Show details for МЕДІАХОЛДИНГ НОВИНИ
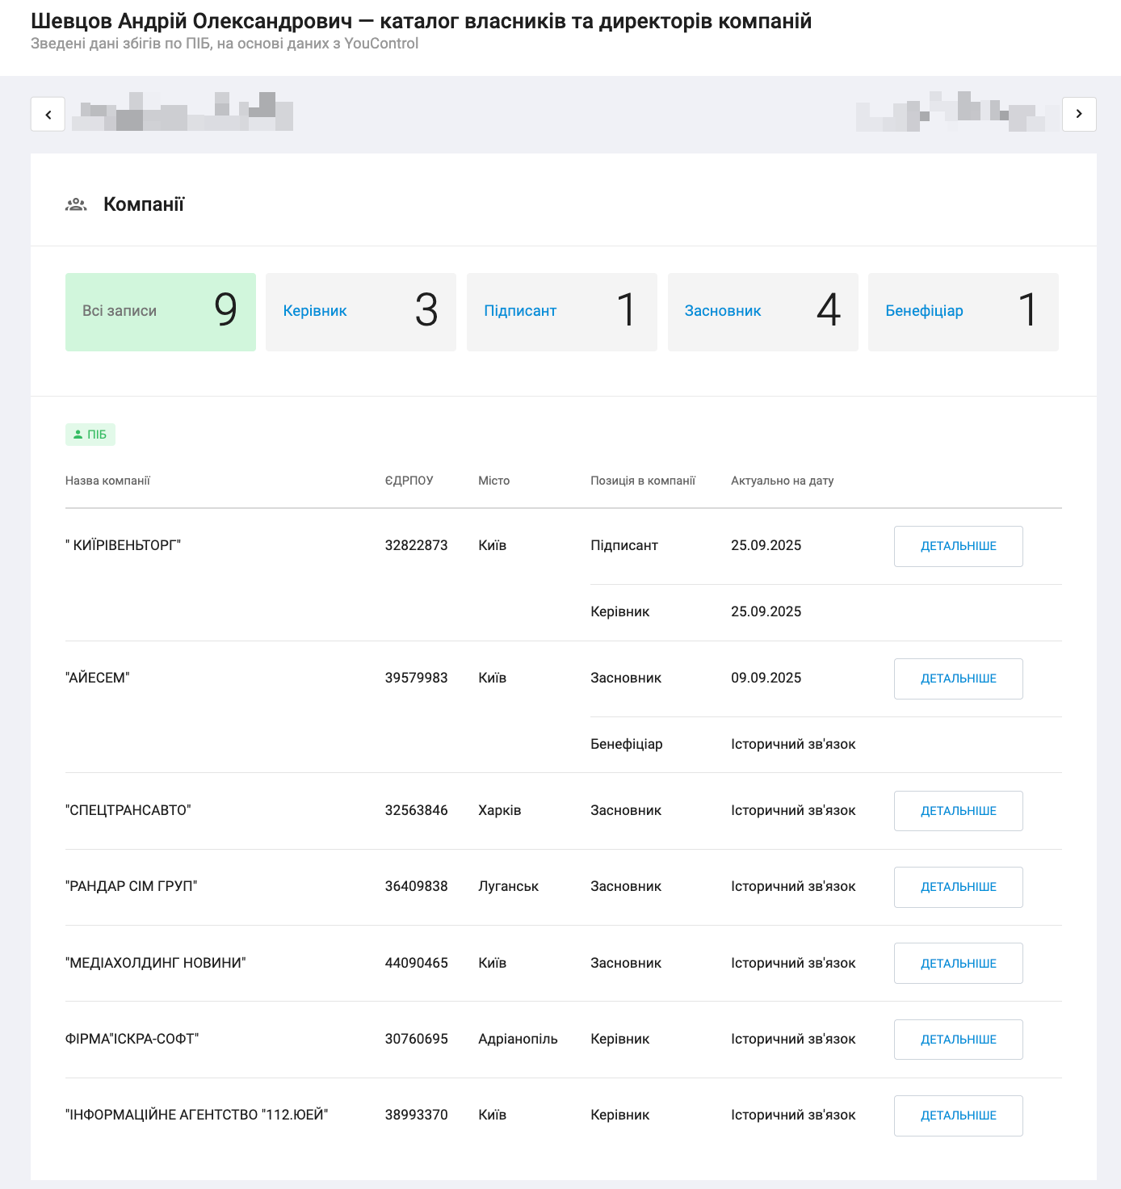Image resolution: width=1121 pixels, height=1189 pixels. [958, 963]
